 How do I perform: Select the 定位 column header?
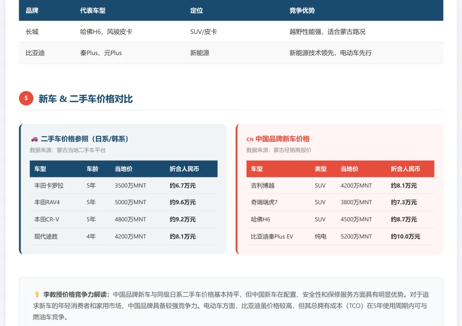click(196, 11)
